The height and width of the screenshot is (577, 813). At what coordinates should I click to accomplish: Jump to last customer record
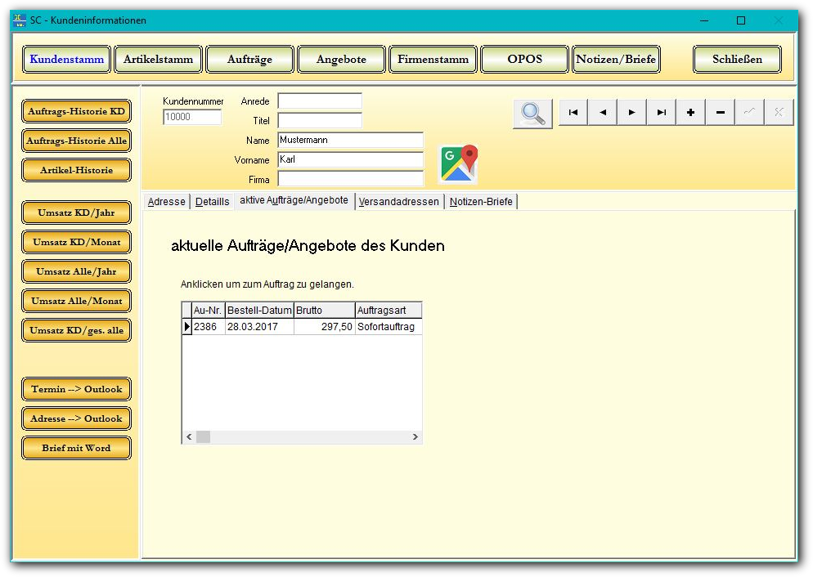(662, 113)
